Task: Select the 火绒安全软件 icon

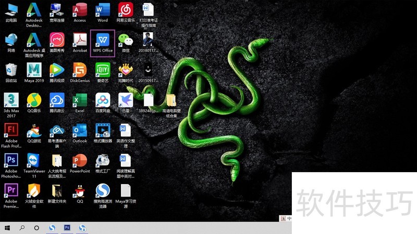Action: (34, 196)
